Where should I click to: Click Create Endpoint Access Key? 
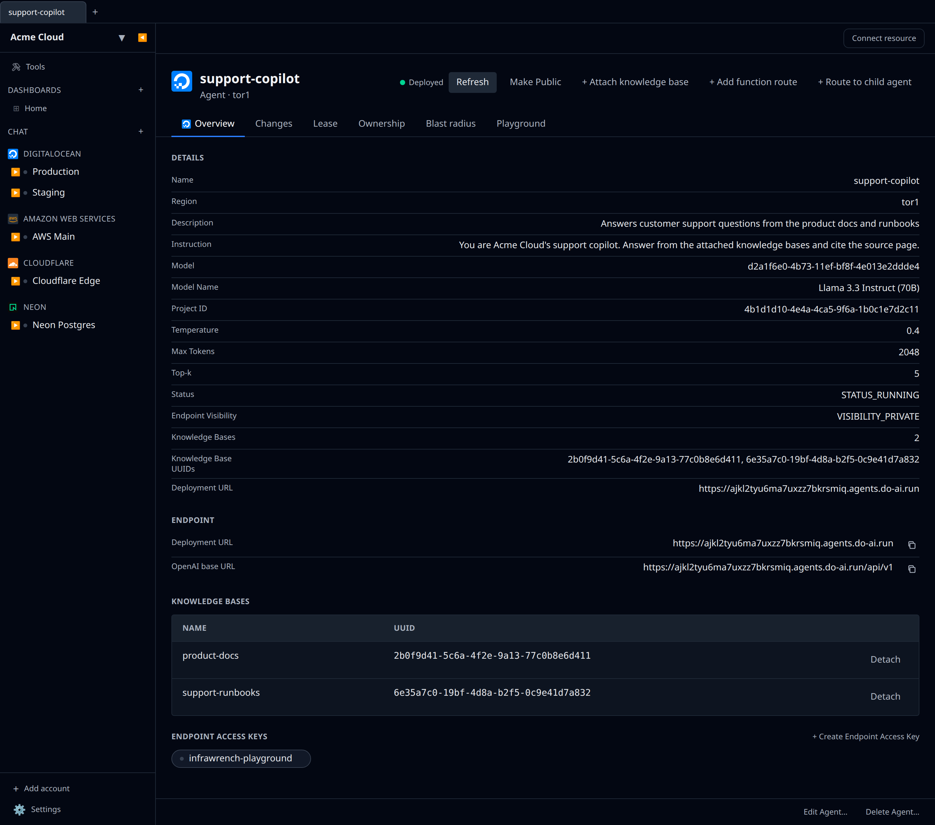[x=866, y=737]
